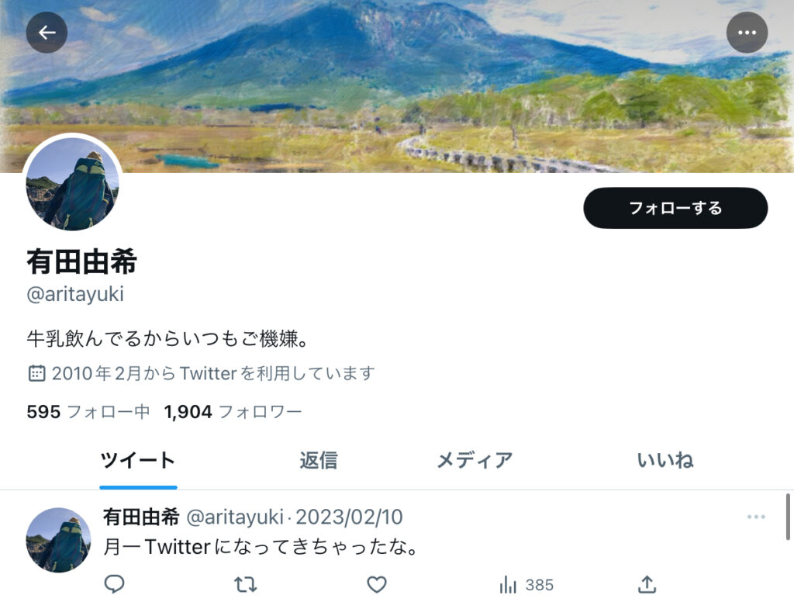
Task: View tweet analytics showing 385 views
Action: (x=526, y=585)
